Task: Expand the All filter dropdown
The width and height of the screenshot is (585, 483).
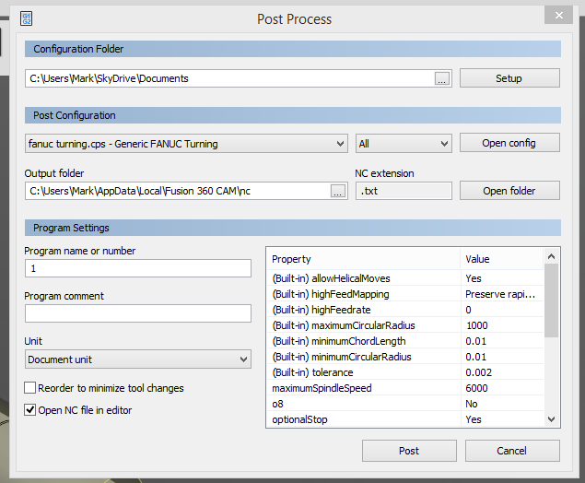Action: [404, 144]
